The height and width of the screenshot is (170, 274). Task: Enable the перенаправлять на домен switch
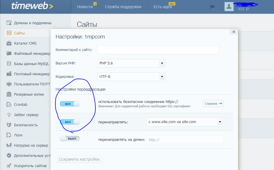[x=70, y=139]
